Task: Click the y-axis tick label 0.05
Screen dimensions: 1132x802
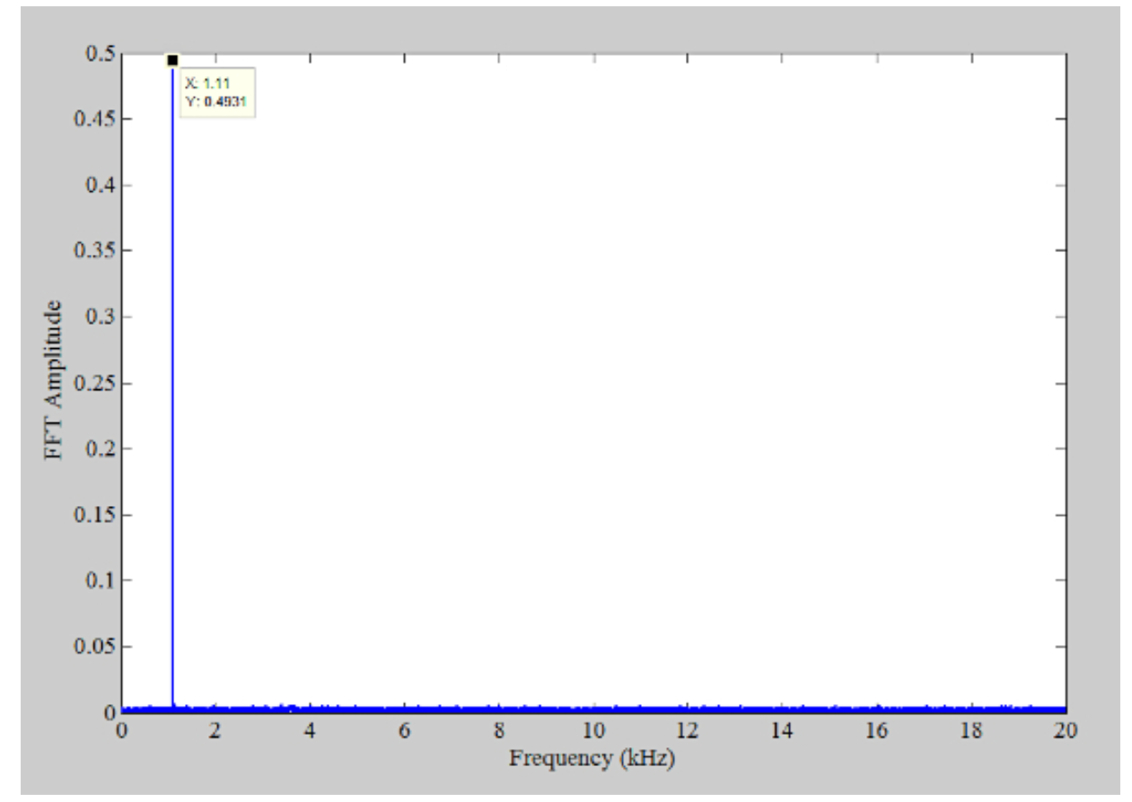Action: (94, 646)
